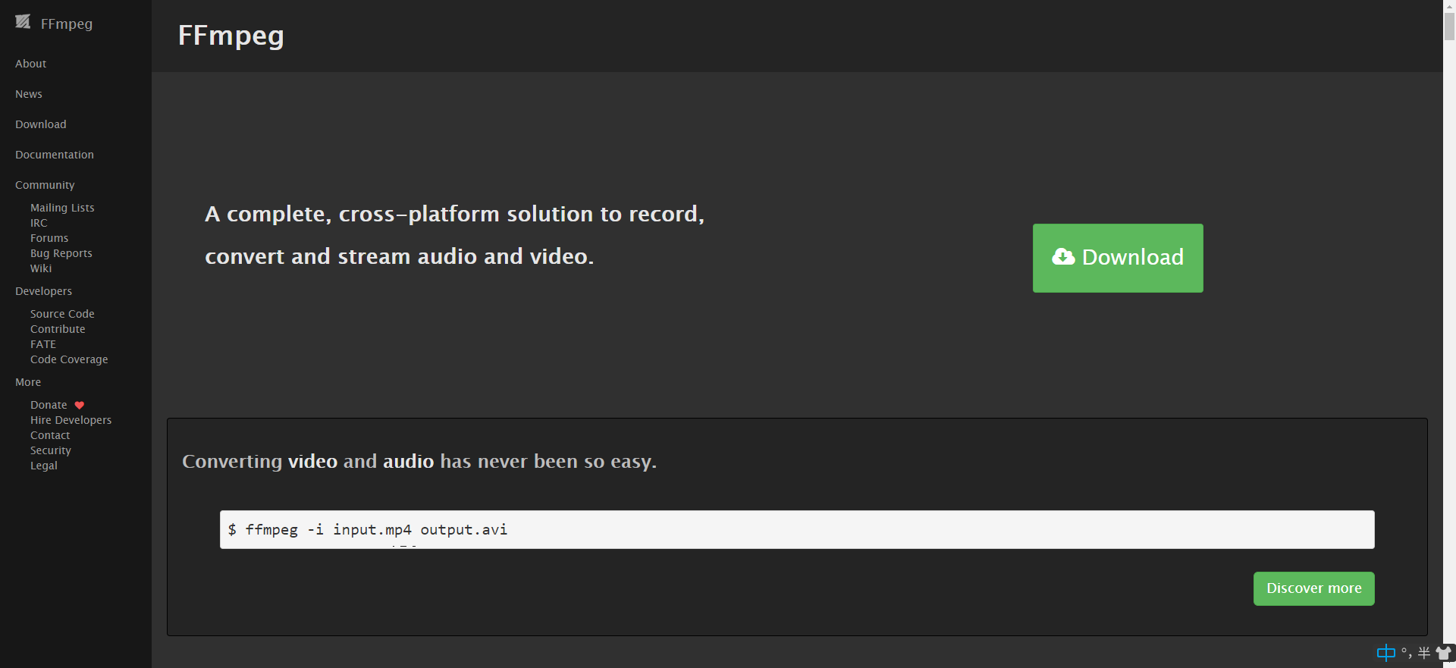Open the Source Code link
Viewport: 1456px width, 668px height.
62,314
